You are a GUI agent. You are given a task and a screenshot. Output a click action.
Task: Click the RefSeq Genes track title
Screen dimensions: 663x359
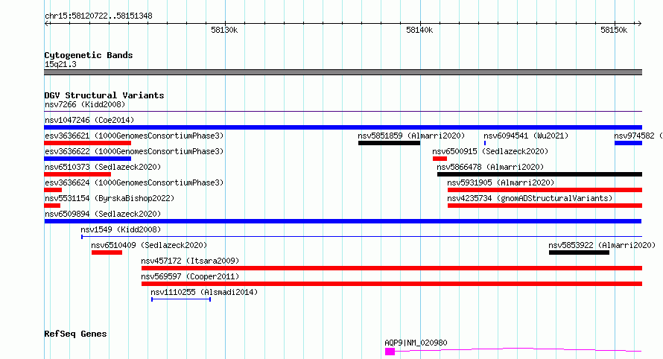coord(75,334)
